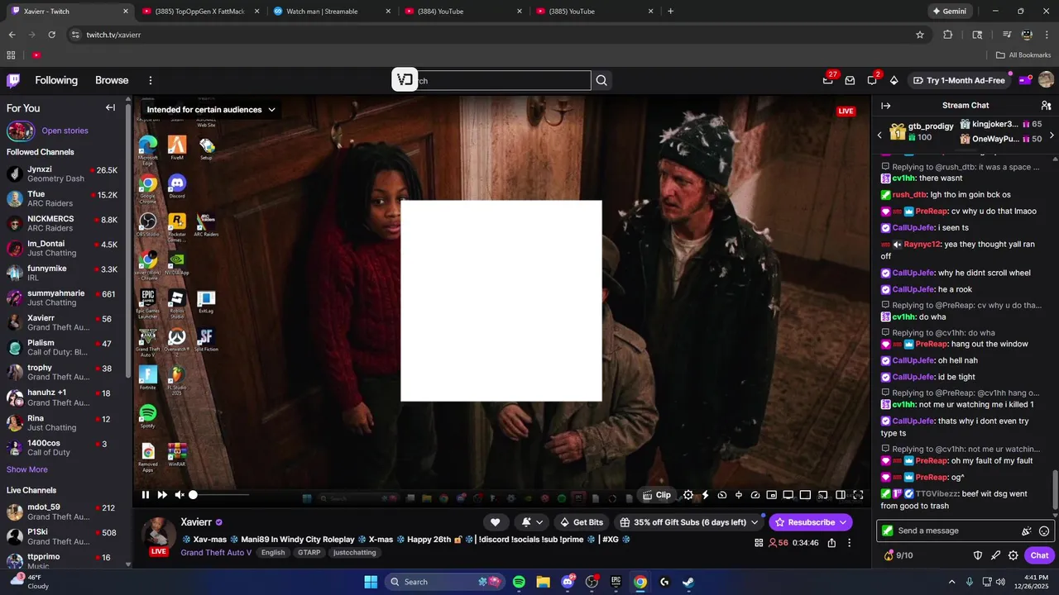Click the lightning bolt player icon
Screen dimensions: 1059x595
(x=705, y=495)
